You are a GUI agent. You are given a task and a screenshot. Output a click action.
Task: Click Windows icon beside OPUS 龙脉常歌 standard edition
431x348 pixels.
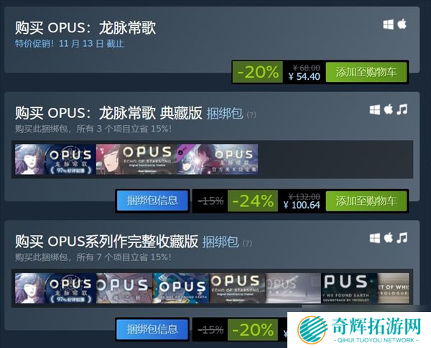point(388,24)
